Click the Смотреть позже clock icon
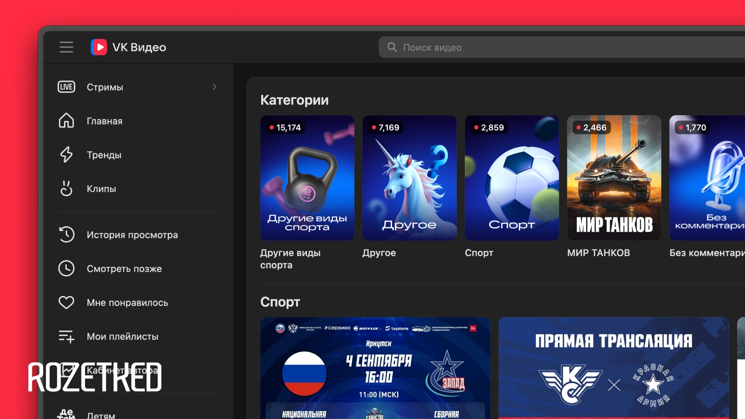 coord(66,268)
